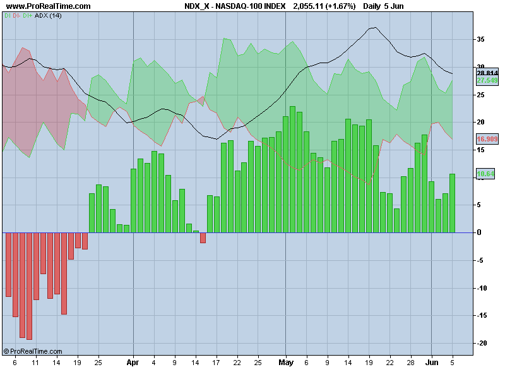The height and width of the screenshot is (379, 505).
Task: Click the black ADX line's highest peak
Action: 374,28
